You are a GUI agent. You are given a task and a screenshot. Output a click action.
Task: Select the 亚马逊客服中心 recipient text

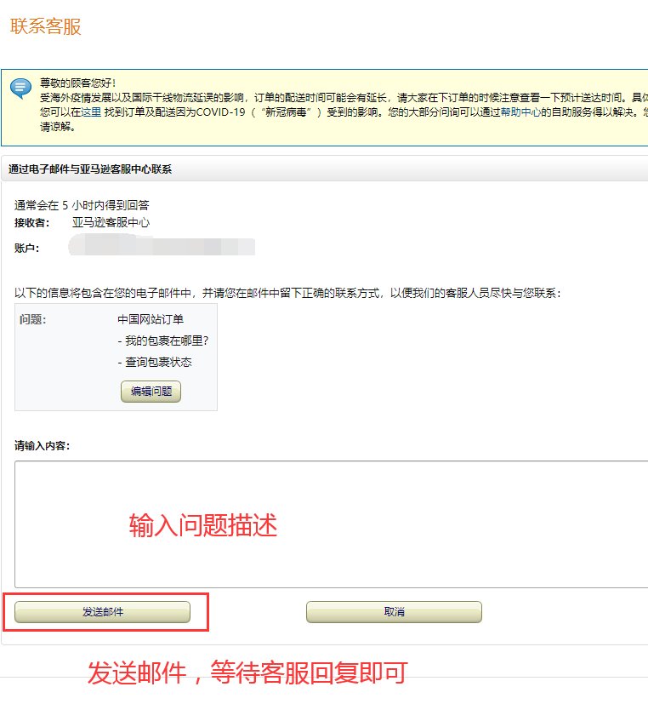pyautogui.click(x=111, y=222)
